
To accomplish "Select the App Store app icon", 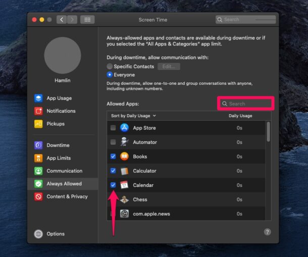I will click(x=124, y=128).
